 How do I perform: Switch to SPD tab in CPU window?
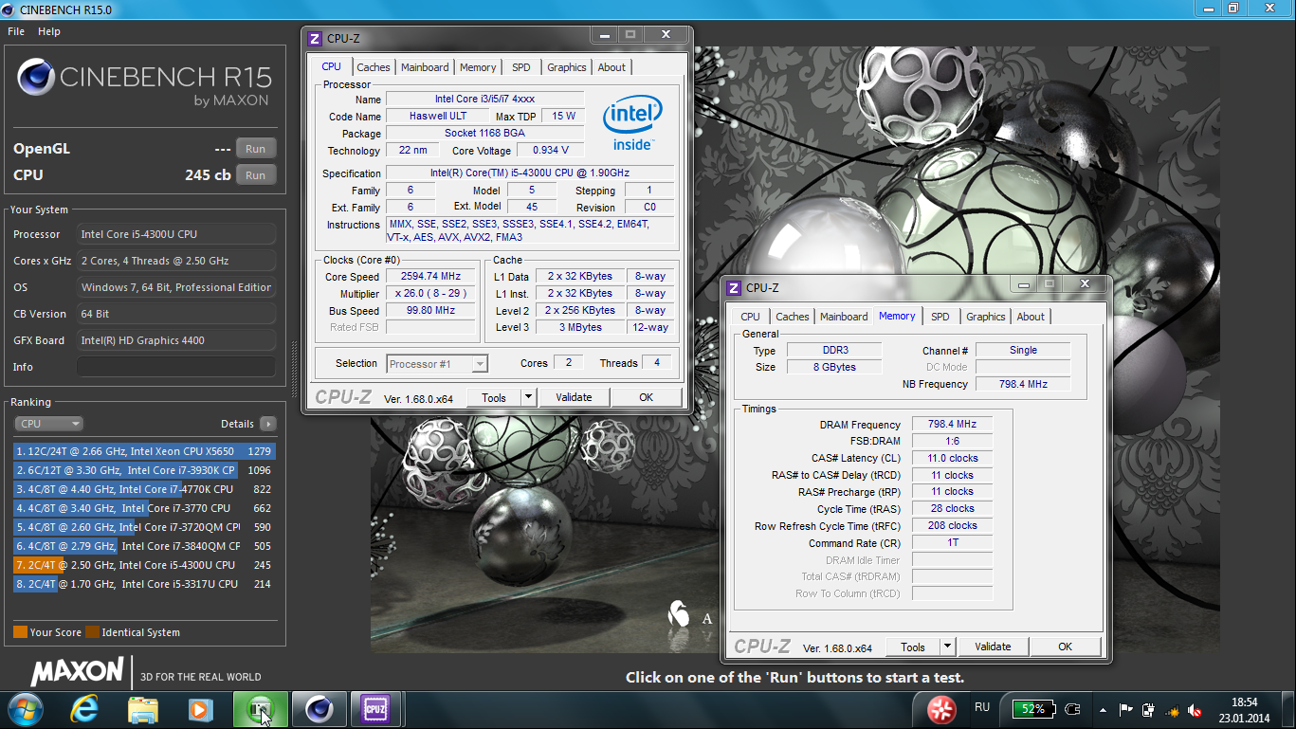[521, 67]
